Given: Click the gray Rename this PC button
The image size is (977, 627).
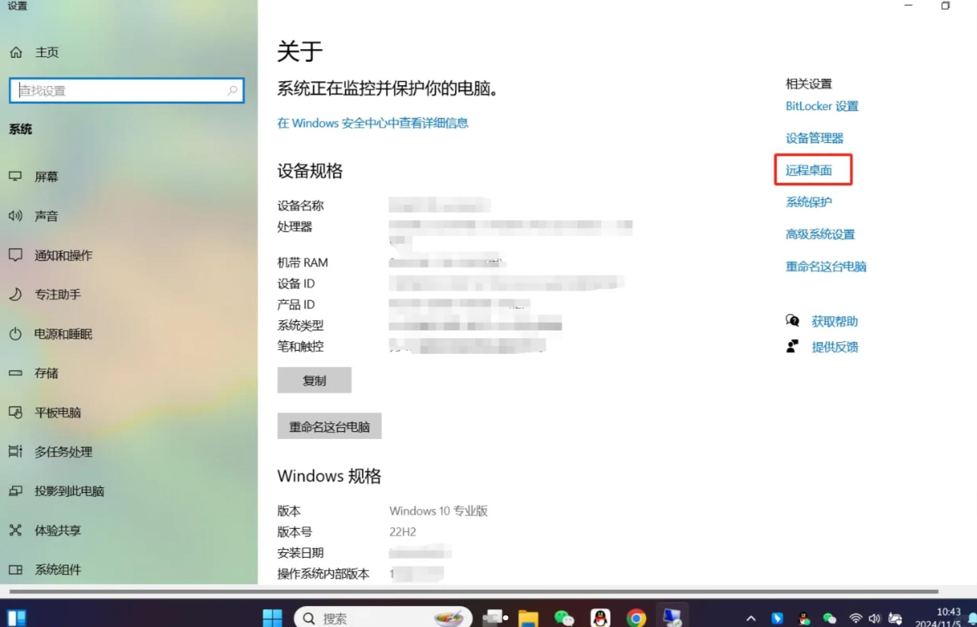Looking at the screenshot, I should [329, 427].
